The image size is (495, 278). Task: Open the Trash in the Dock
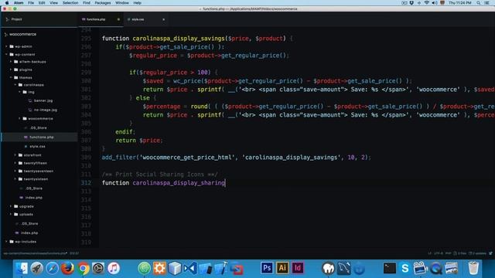(473, 268)
